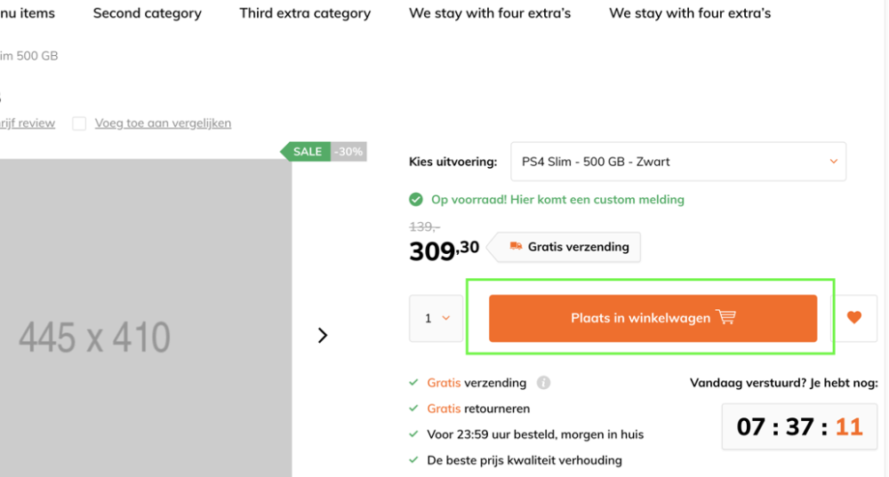Click the shopping cart icon on orange button
The height and width of the screenshot is (477, 889).
pos(725,317)
